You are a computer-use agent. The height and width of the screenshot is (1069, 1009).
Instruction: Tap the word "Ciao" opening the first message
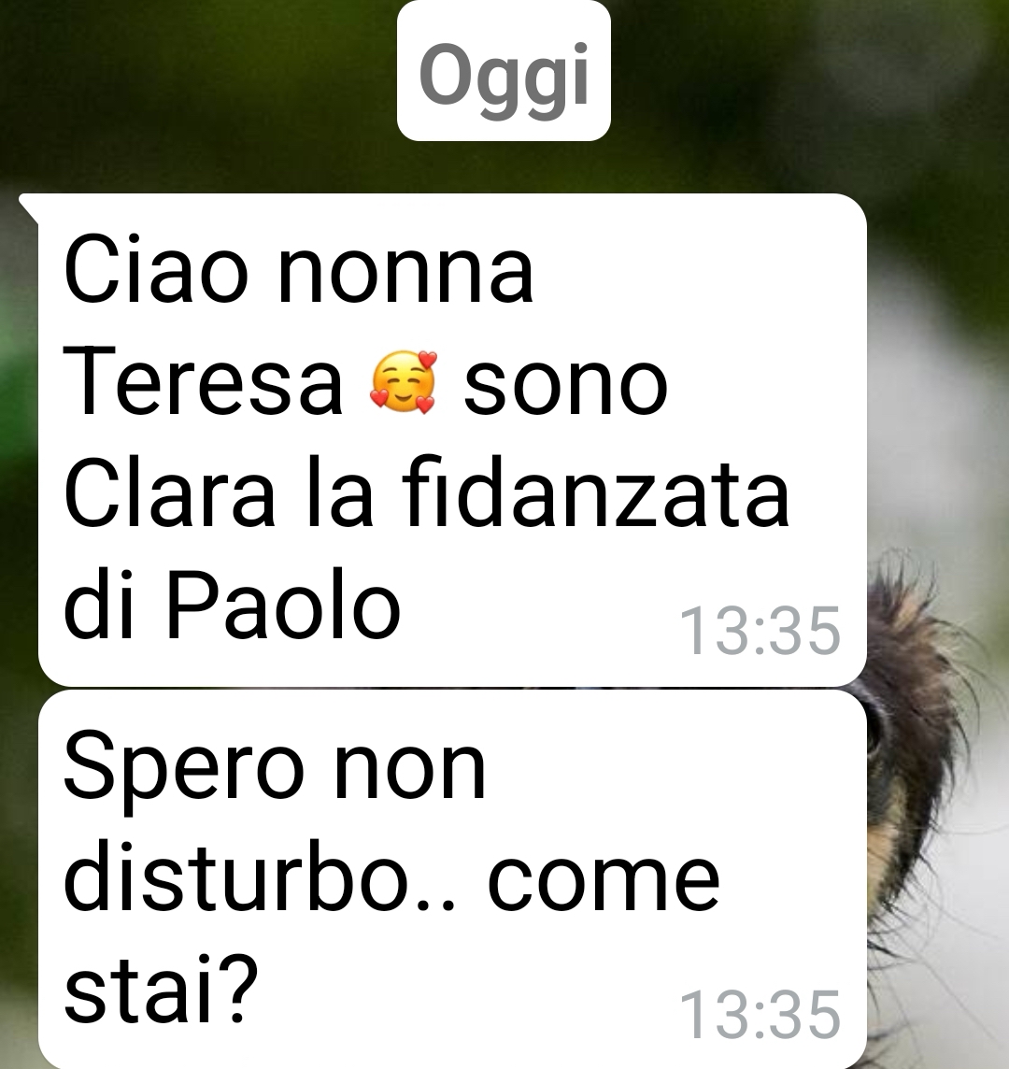point(155,270)
